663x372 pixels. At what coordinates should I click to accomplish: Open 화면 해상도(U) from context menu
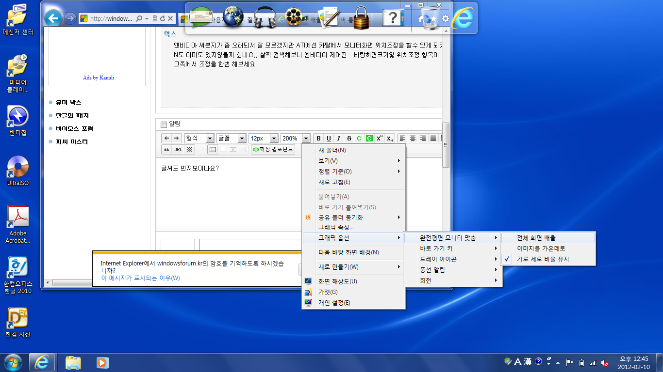click(x=353, y=281)
